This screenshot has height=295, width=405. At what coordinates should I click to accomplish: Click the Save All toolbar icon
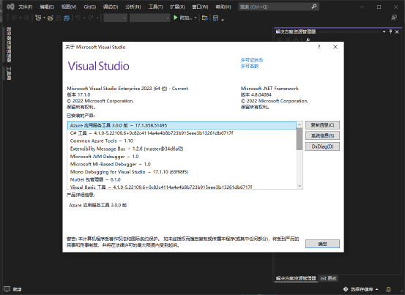[67, 18]
